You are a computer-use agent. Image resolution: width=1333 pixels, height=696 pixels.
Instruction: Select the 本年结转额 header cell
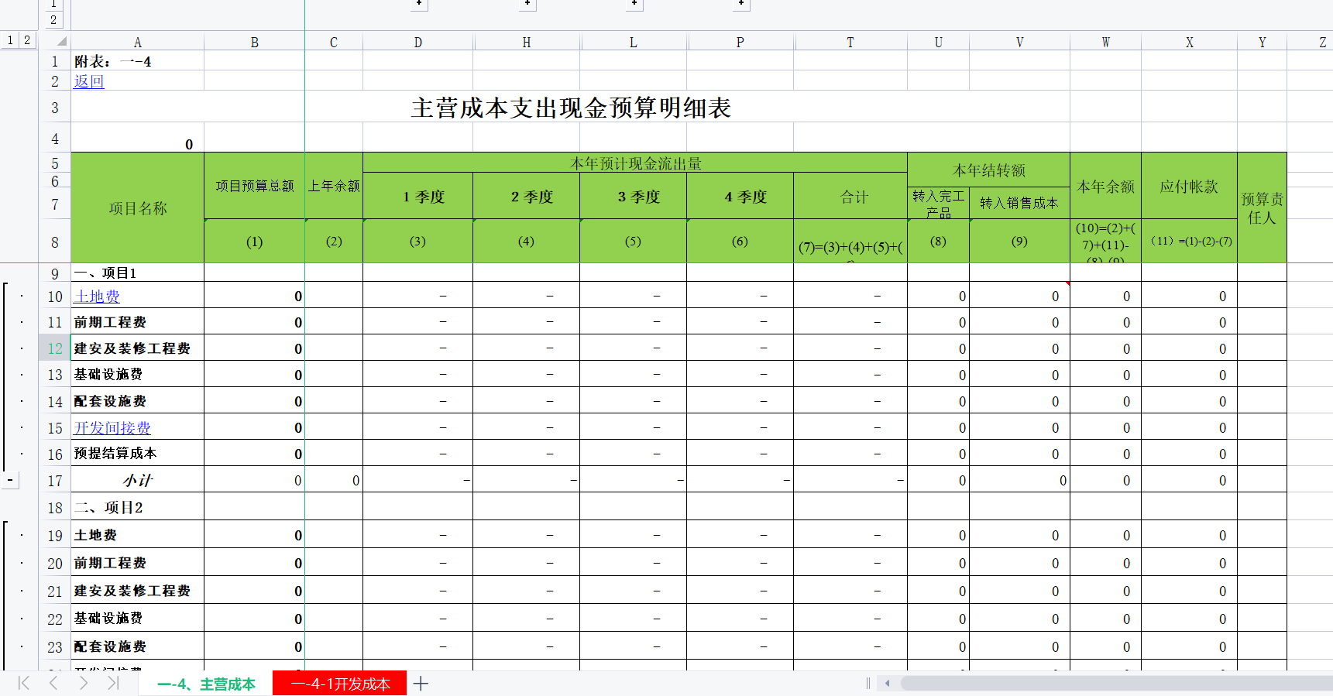pos(989,170)
